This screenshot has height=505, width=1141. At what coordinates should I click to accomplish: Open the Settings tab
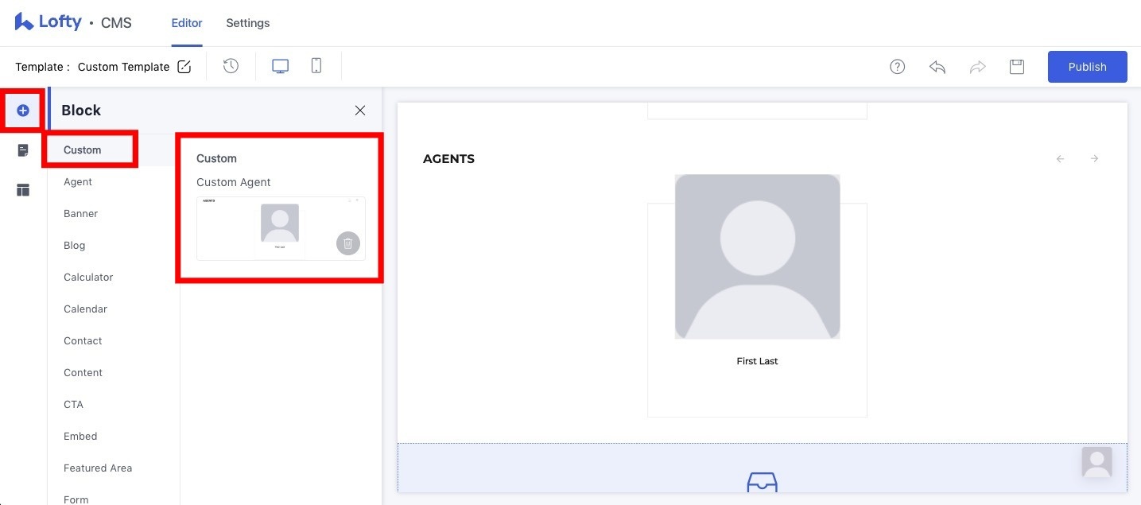248,23
